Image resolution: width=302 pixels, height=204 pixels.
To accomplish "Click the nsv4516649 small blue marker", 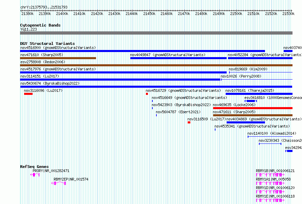I will click(x=152, y=101).
